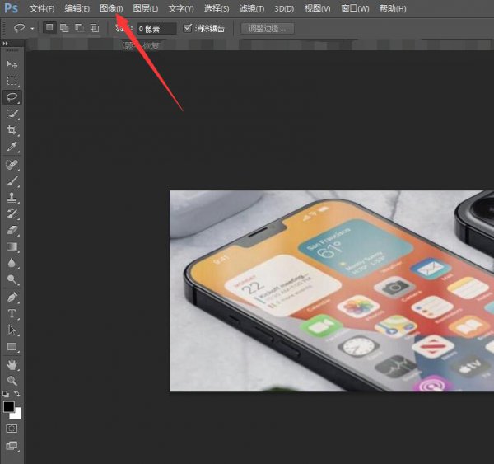This screenshot has height=464, width=494.
Task: Select the Blur tool
Action: click(x=12, y=263)
